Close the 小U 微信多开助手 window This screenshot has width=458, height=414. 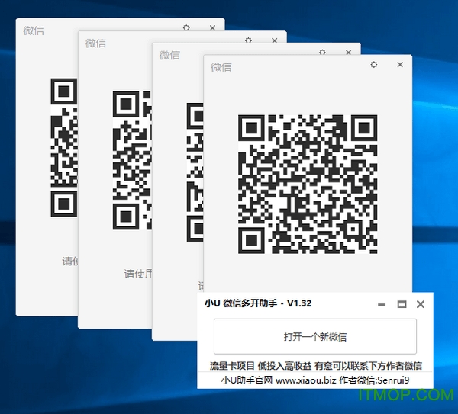pos(421,304)
